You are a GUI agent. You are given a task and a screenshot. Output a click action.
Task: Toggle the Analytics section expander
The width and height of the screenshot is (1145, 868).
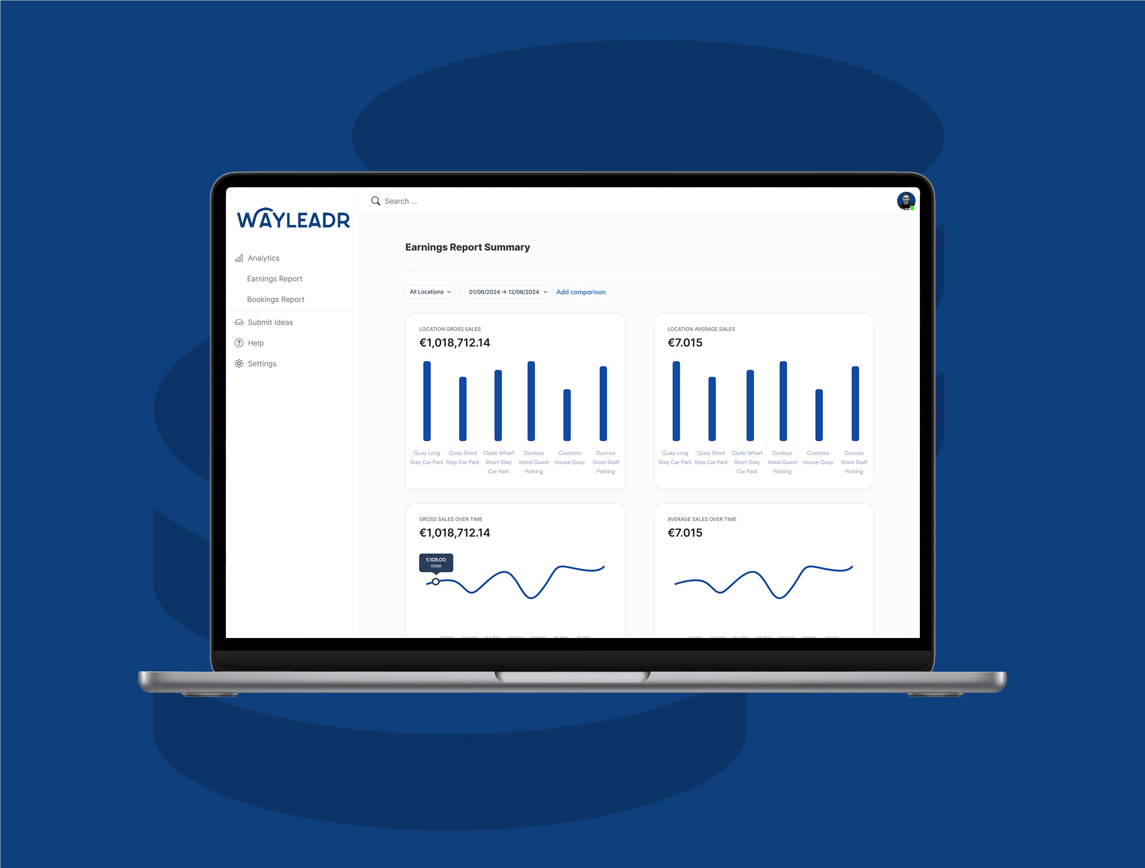[x=263, y=258]
